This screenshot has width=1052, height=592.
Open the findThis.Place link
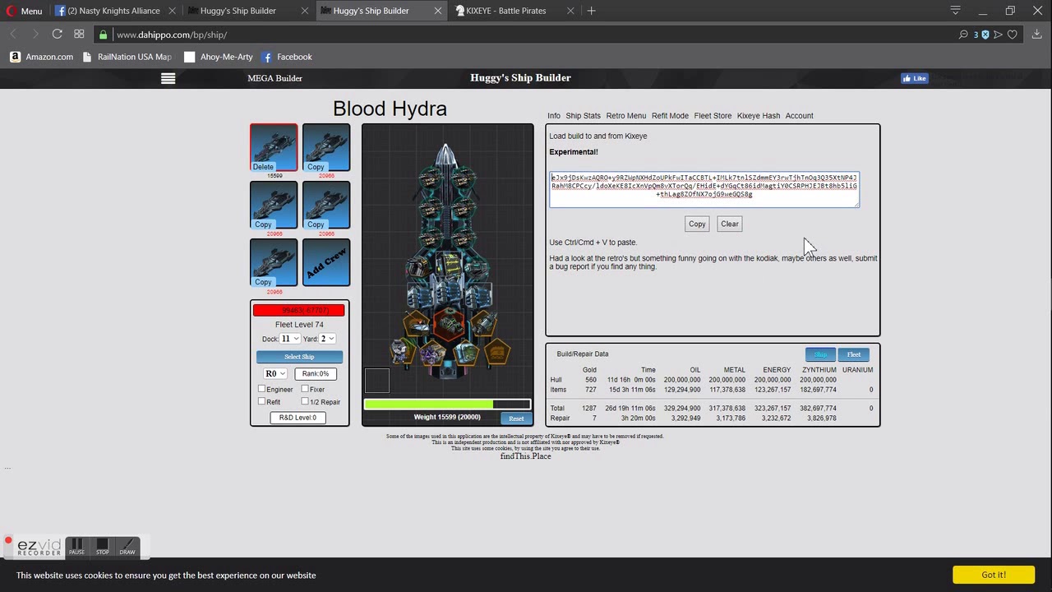tap(525, 456)
